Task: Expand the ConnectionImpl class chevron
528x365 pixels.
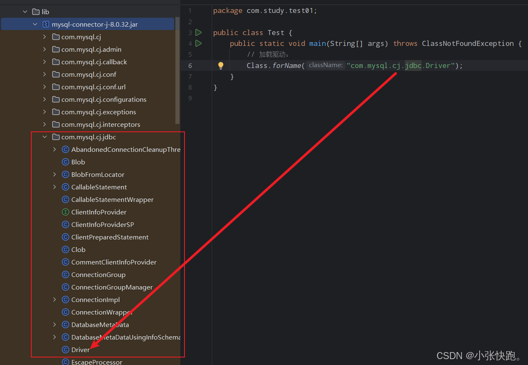Action: tap(55, 300)
